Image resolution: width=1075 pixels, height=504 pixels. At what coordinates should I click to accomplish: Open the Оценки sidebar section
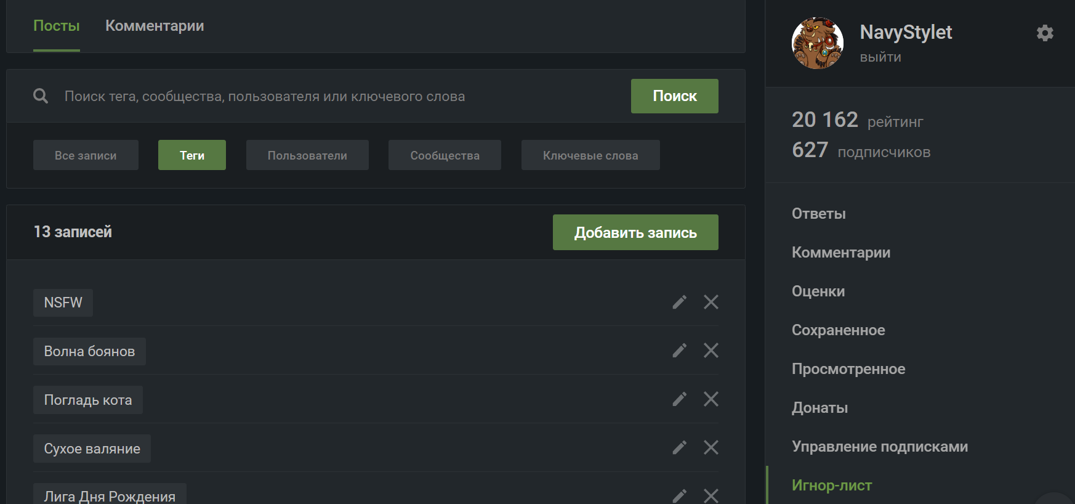[x=818, y=291]
